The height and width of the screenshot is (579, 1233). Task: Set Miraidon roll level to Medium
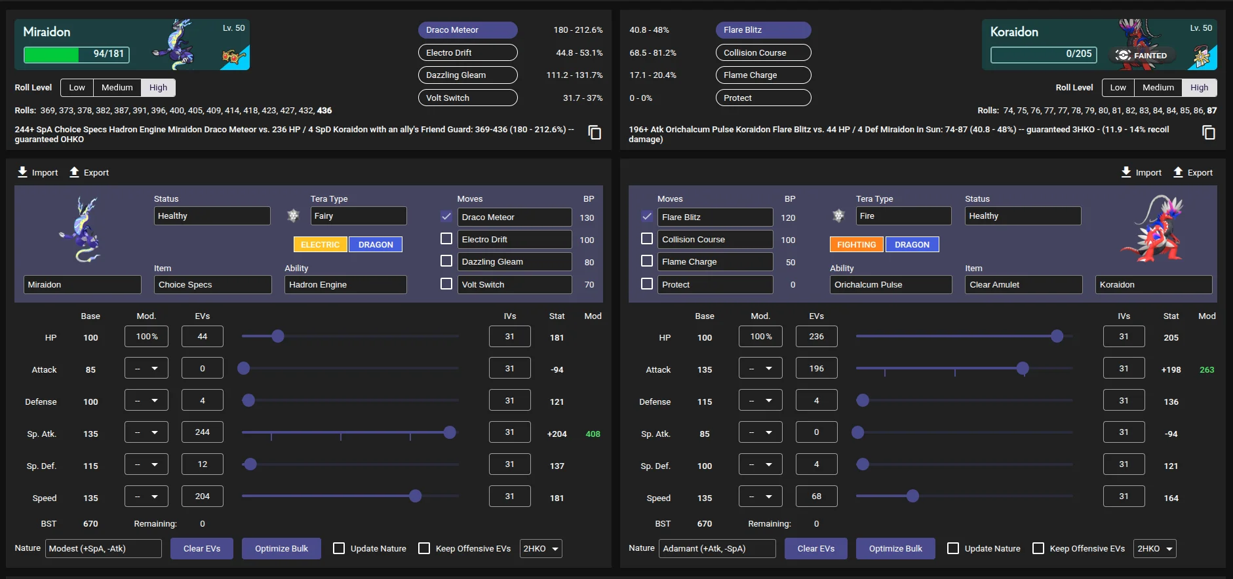(117, 87)
